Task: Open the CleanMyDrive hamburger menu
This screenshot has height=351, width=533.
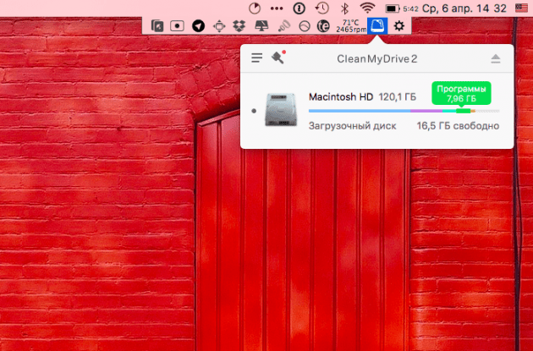Action: point(256,58)
